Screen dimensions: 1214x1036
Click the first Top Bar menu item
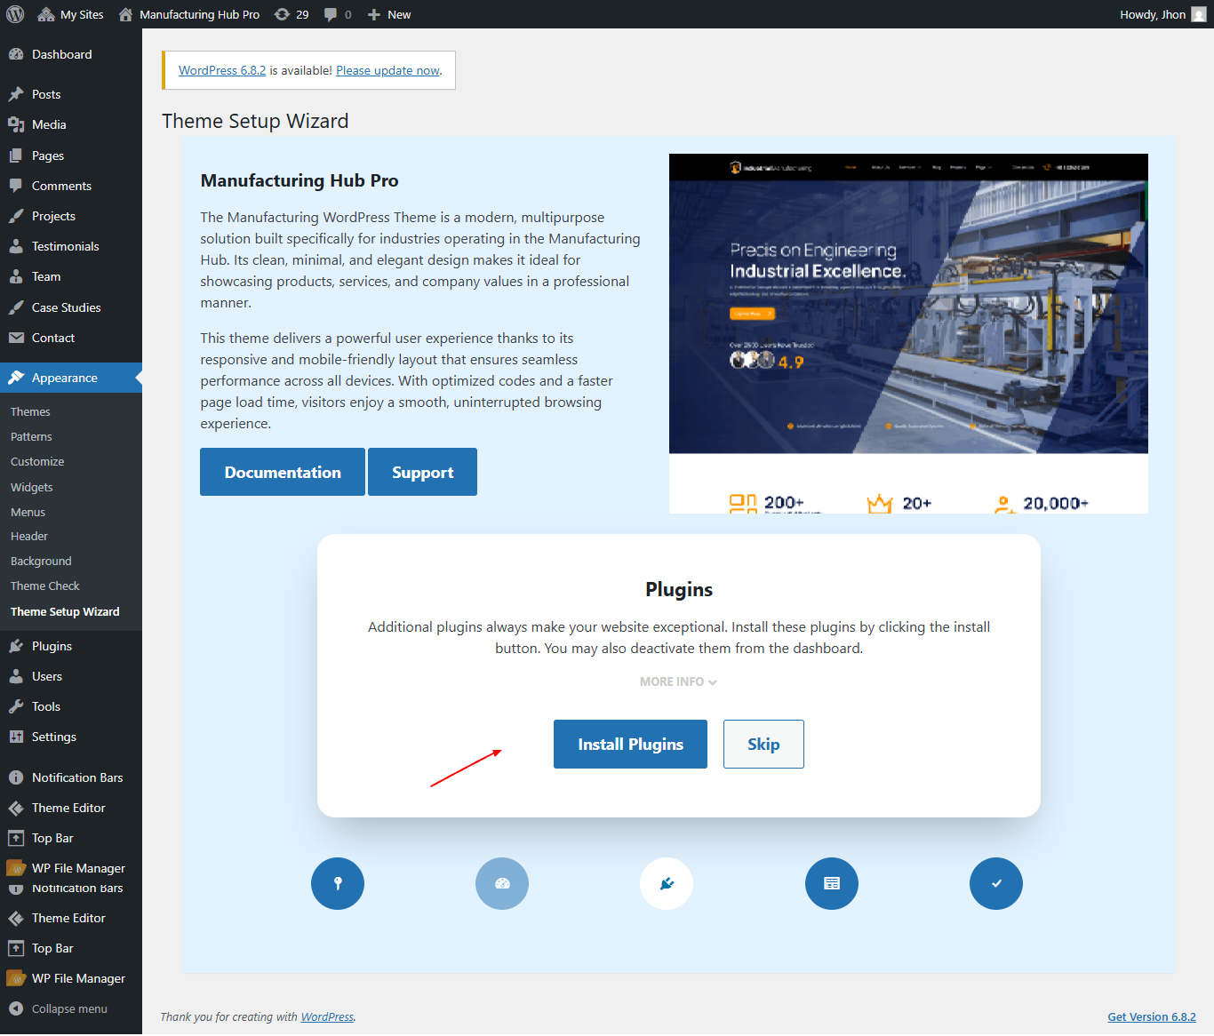(71, 838)
